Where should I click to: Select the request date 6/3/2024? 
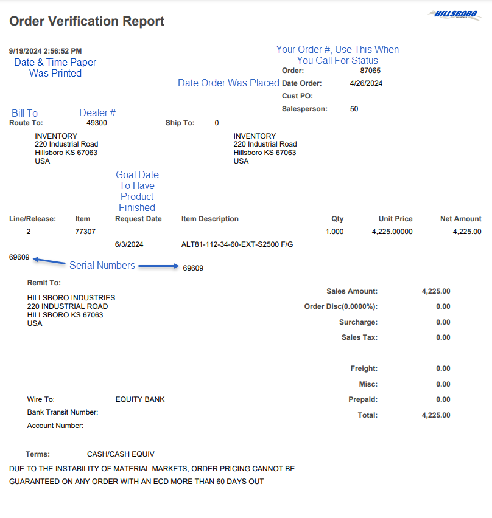pos(129,244)
